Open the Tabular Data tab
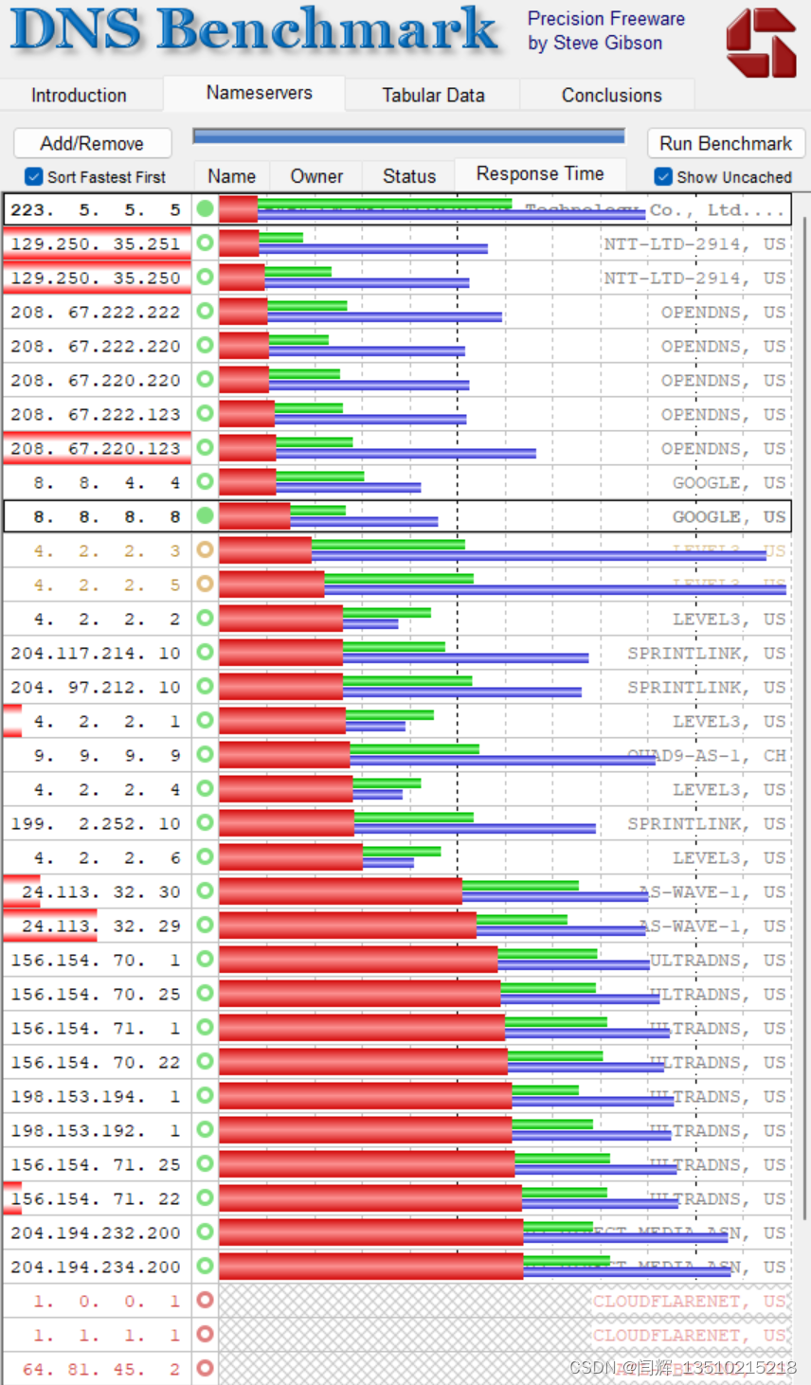Screen dimensions: 811x1385 click(433, 95)
